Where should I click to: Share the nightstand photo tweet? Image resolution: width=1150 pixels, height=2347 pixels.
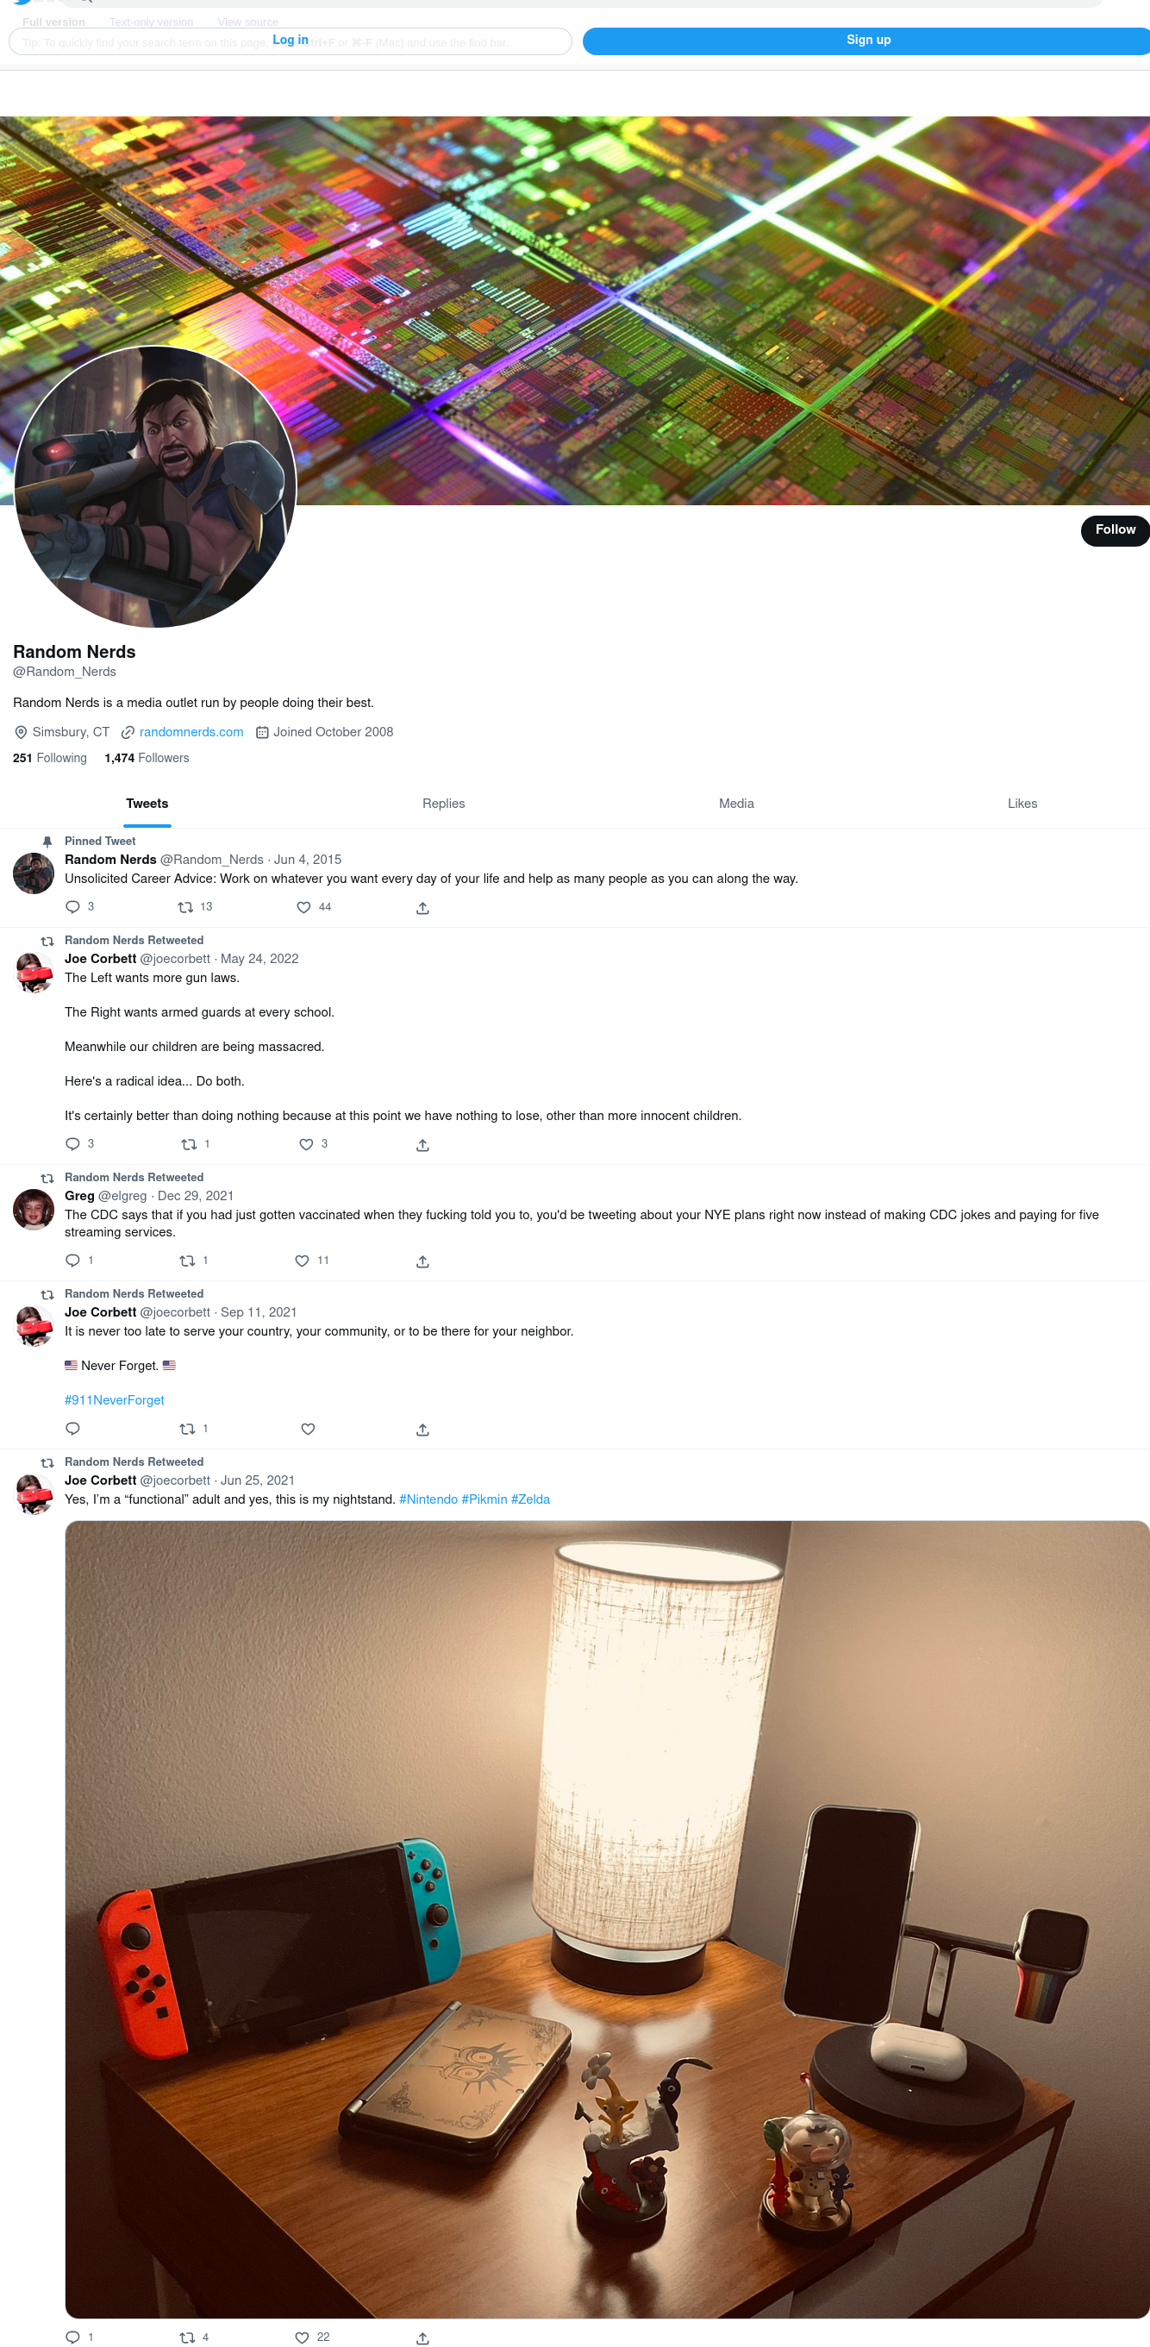pos(422,2338)
